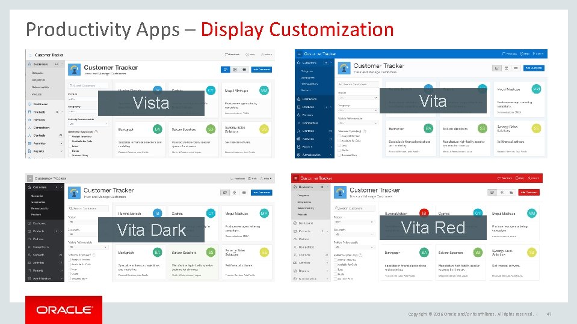Click the SS green avatar in Vita Dark panel
This screenshot has width=577, height=324.
tap(211, 252)
